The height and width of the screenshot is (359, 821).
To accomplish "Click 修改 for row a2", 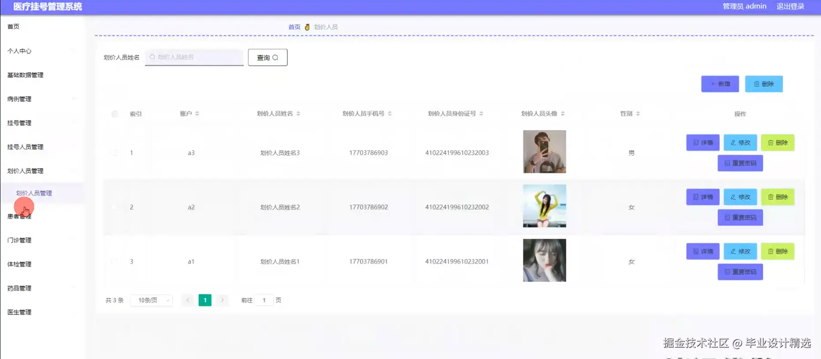I will [x=740, y=197].
